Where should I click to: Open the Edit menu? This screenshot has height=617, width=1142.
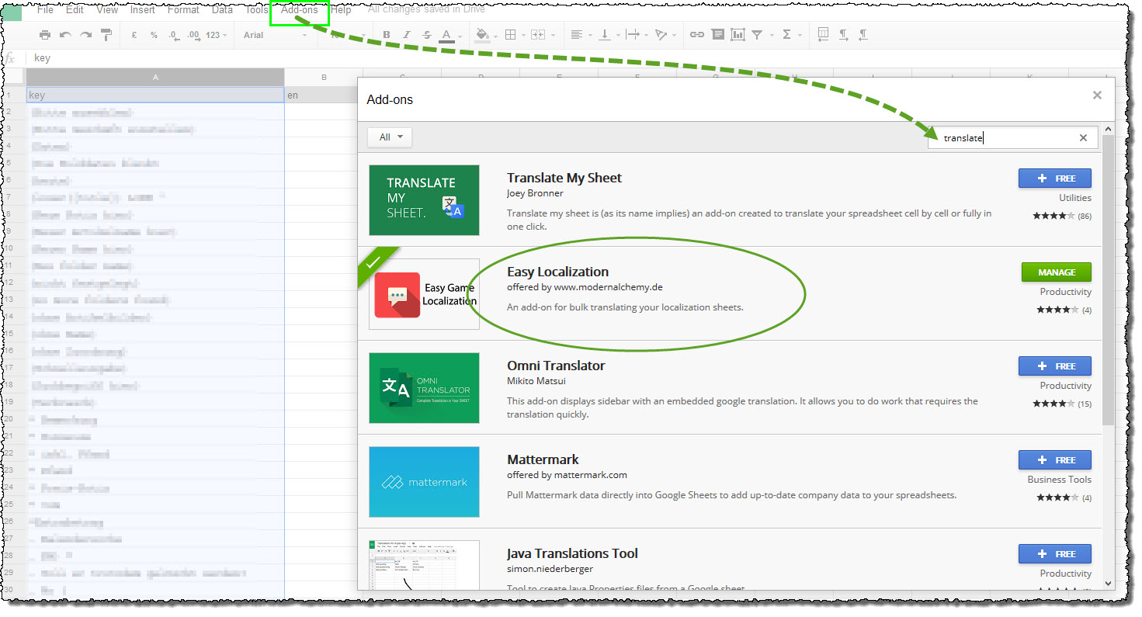point(75,10)
